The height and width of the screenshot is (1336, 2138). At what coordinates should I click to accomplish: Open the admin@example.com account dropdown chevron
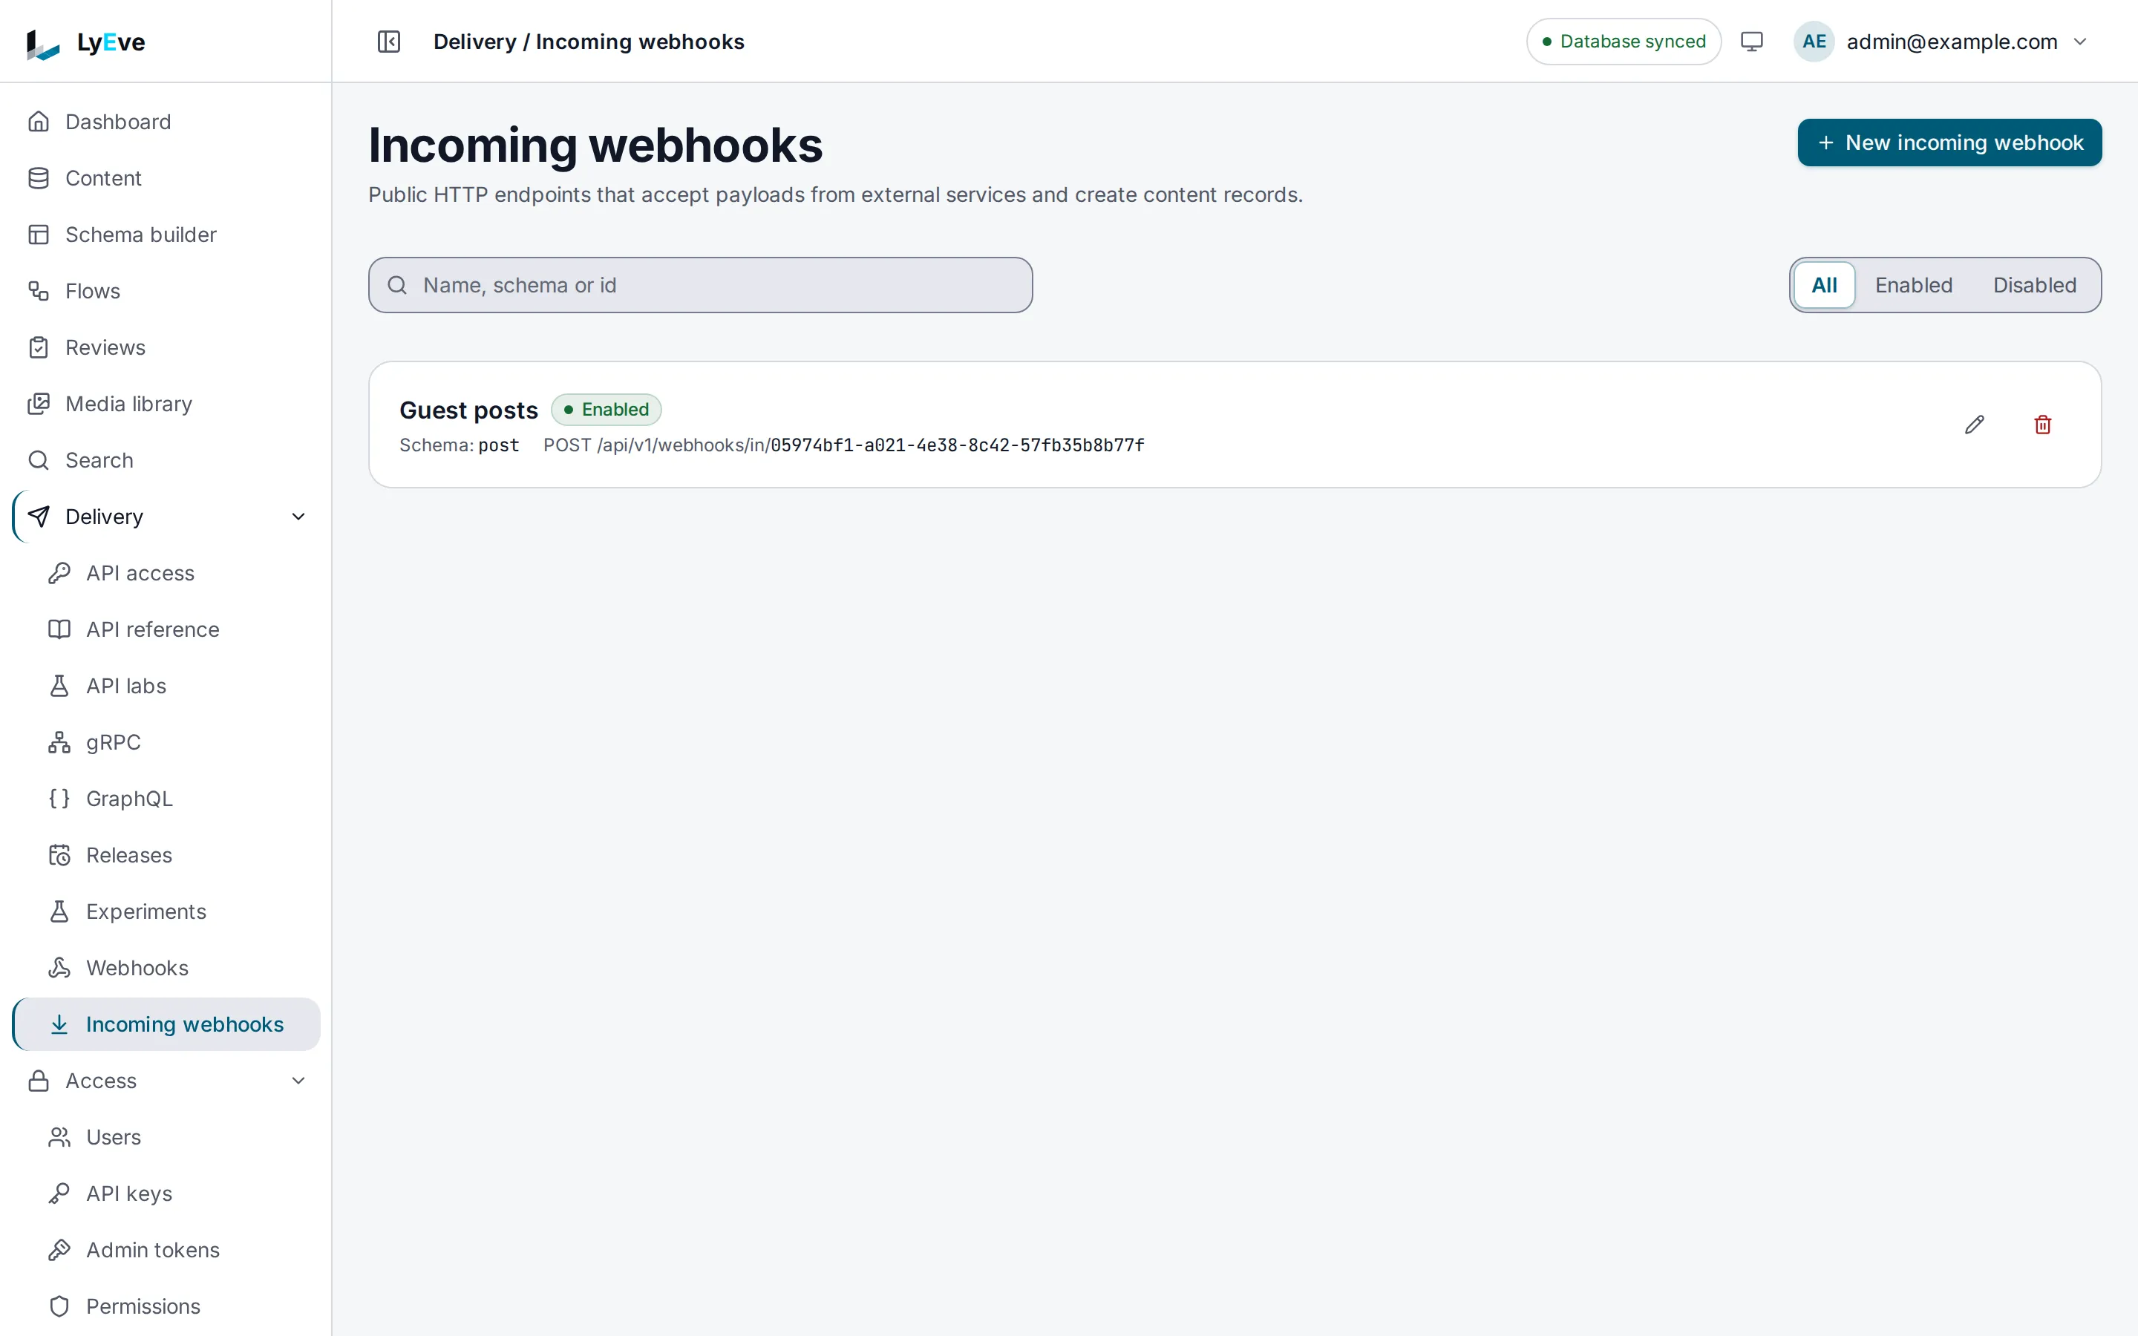[2081, 42]
